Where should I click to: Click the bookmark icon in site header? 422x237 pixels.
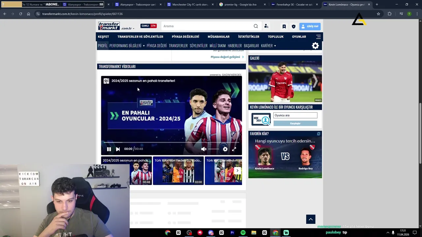[x=284, y=26]
